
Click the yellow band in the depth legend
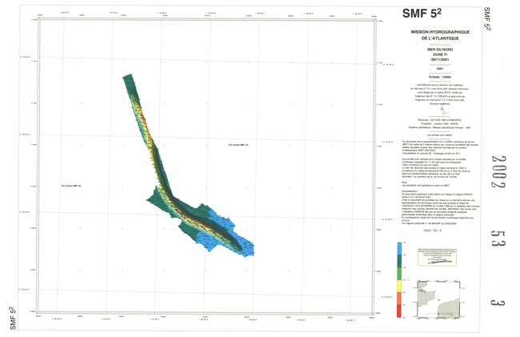point(400,287)
